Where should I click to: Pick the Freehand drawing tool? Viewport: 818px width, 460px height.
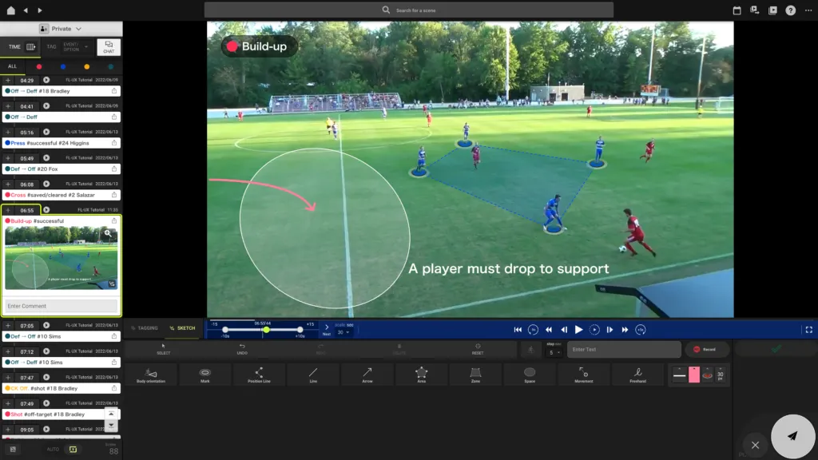638,375
